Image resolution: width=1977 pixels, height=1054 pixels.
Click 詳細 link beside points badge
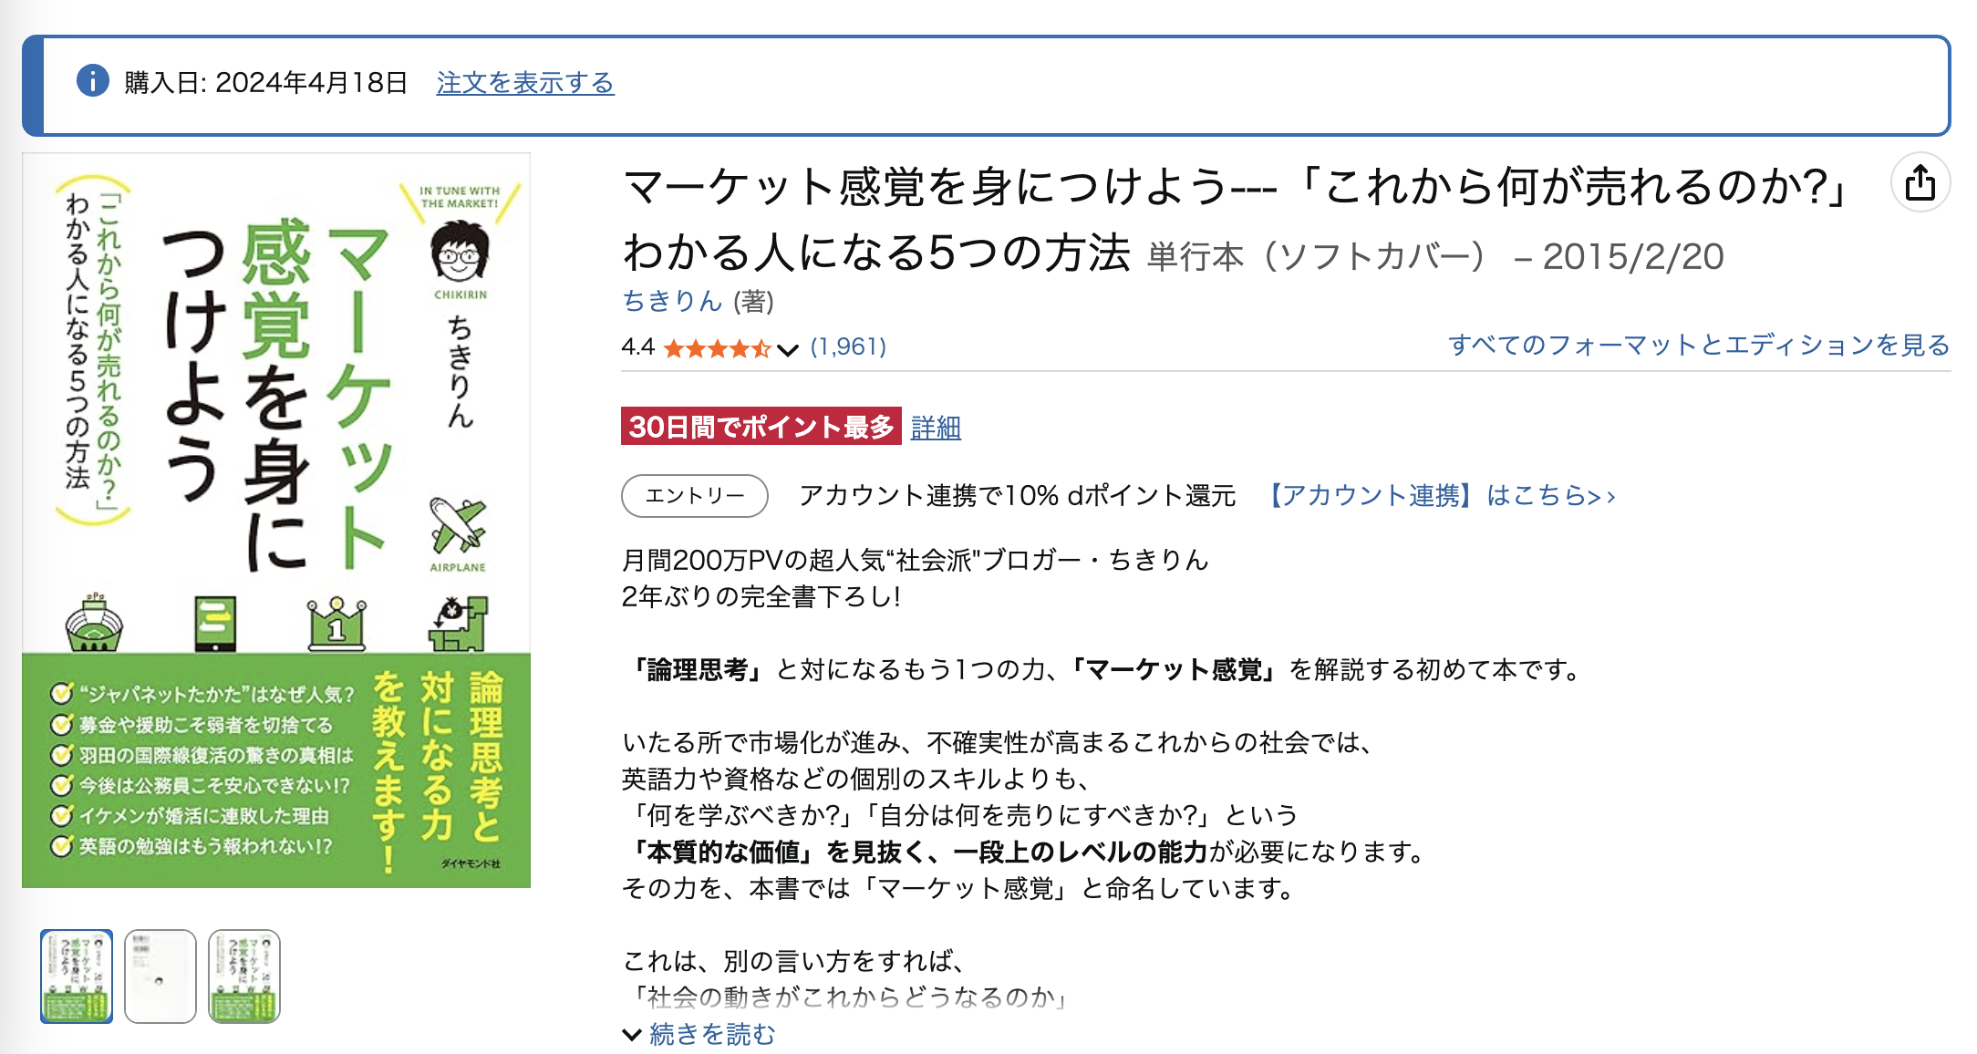(936, 427)
